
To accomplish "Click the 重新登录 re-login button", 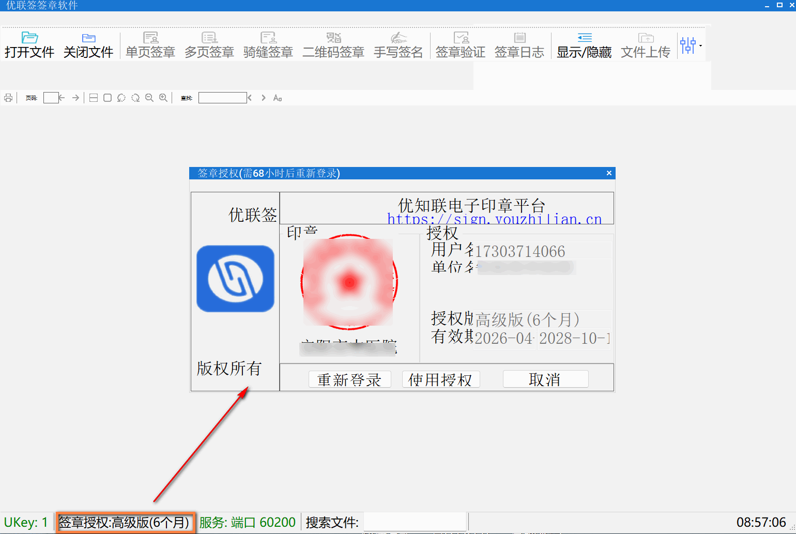I will (349, 379).
